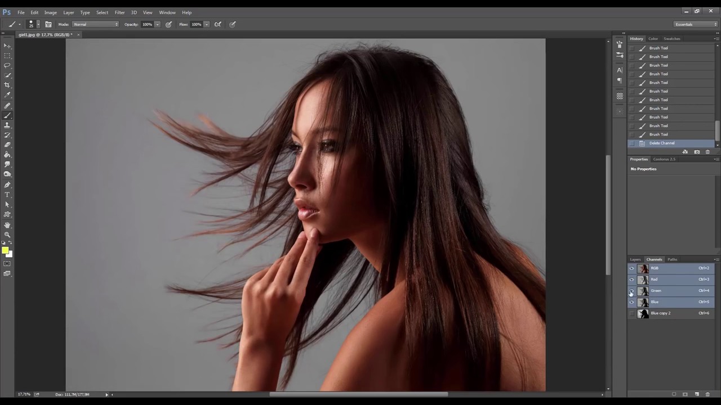The height and width of the screenshot is (405, 721).
Task: Select the Dodge tool
Action: [x=7, y=174]
